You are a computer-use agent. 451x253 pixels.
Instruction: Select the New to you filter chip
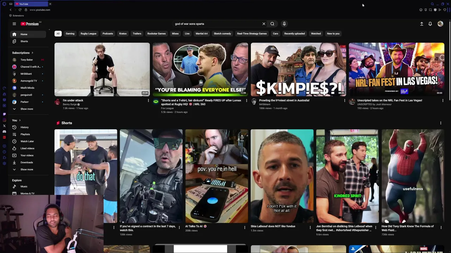[333, 33]
